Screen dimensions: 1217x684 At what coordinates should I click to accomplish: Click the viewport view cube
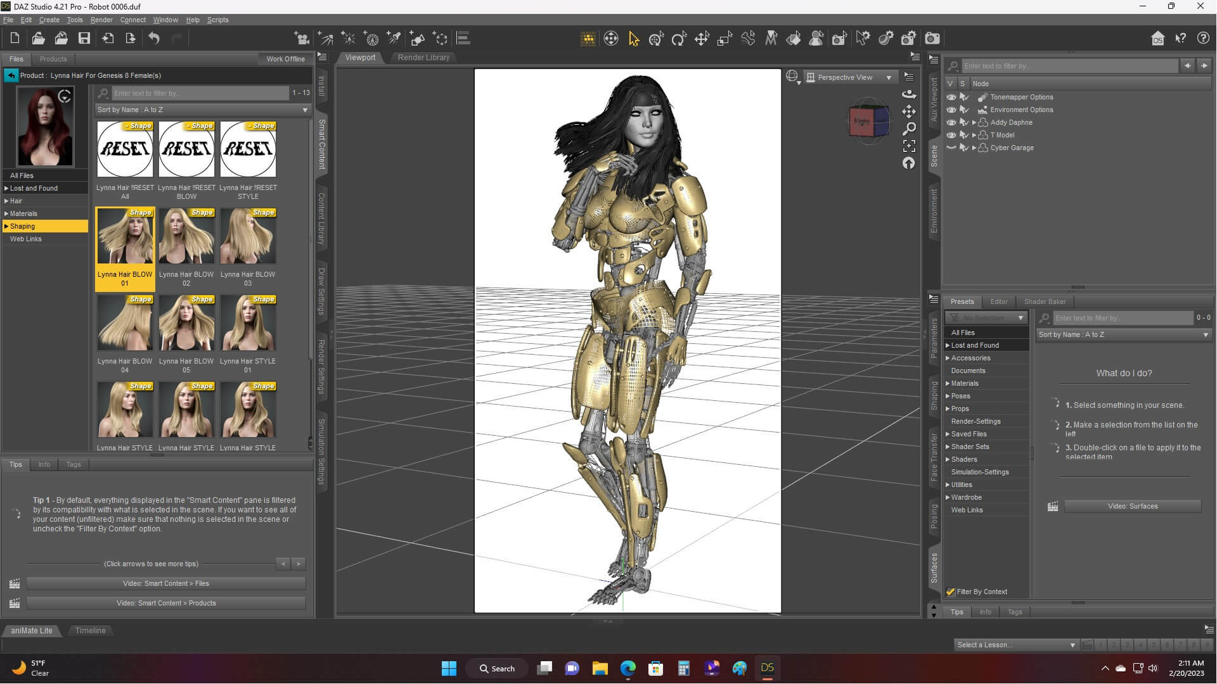(868, 121)
